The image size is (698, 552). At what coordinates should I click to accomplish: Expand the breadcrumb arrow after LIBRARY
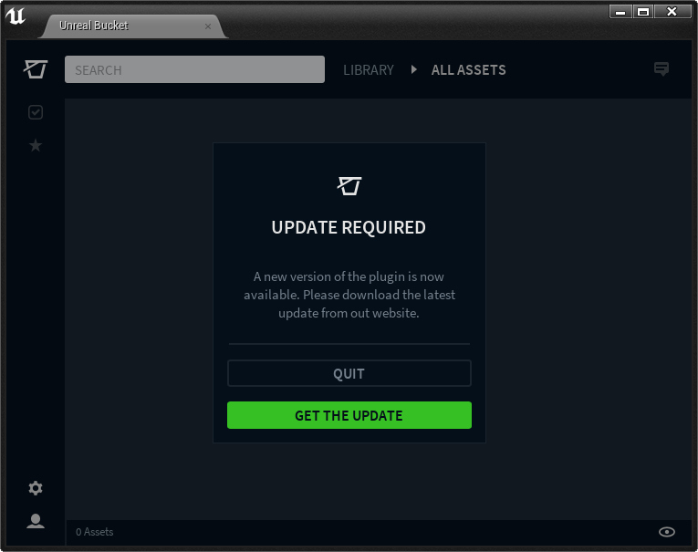pyautogui.click(x=413, y=69)
